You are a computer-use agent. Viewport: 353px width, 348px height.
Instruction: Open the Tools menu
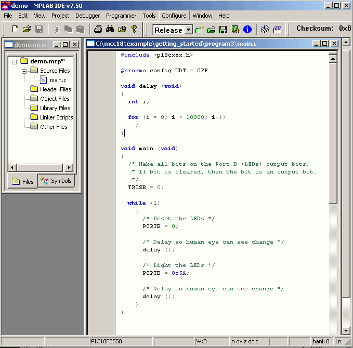pos(149,16)
